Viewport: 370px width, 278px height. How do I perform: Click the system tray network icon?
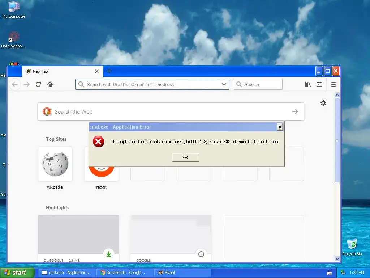(x=343, y=273)
